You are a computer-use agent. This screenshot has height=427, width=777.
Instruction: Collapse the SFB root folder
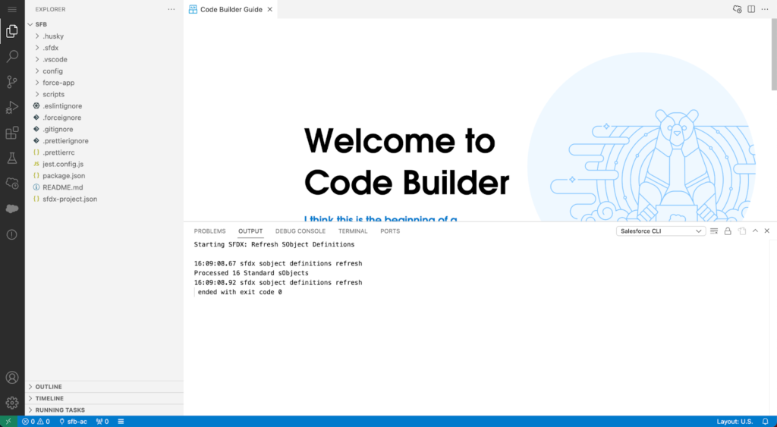pos(104,24)
